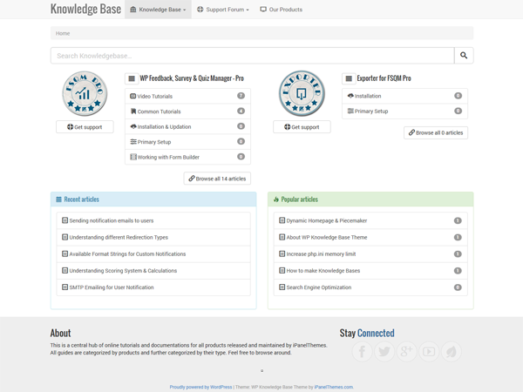523x392 pixels.
Task: Open the Twitter social icon
Action: [x=384, y=351]
